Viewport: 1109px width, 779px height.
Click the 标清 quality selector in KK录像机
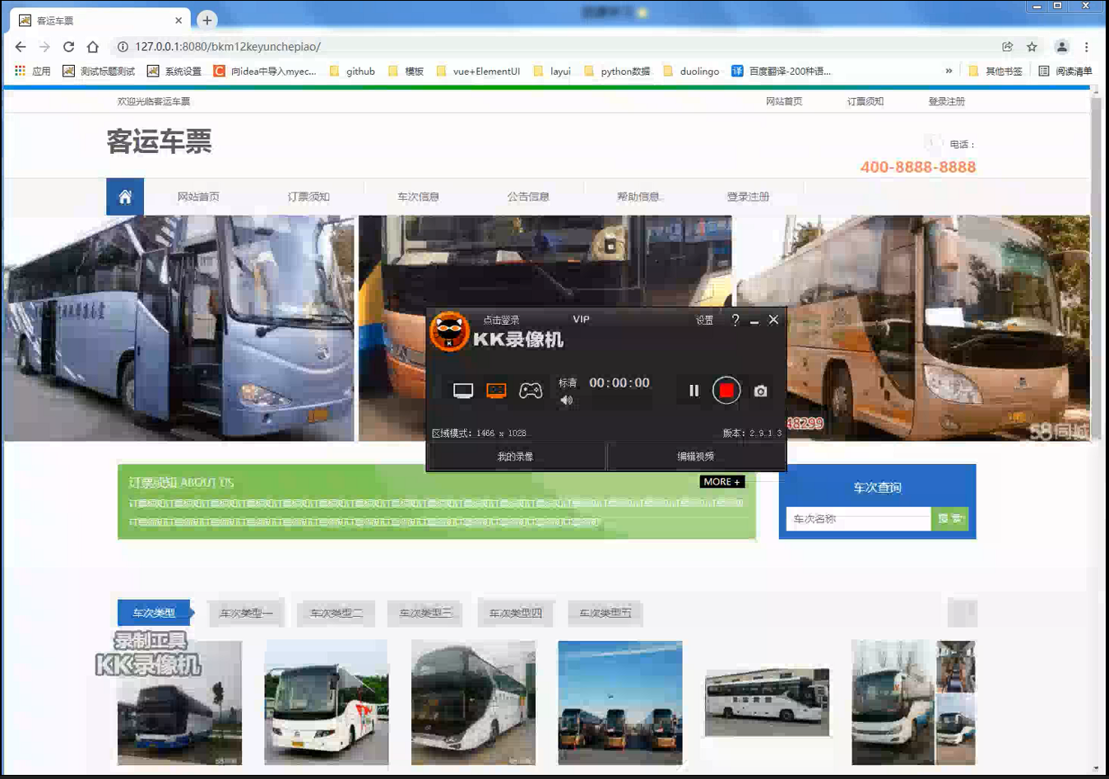tap(568, 383)
